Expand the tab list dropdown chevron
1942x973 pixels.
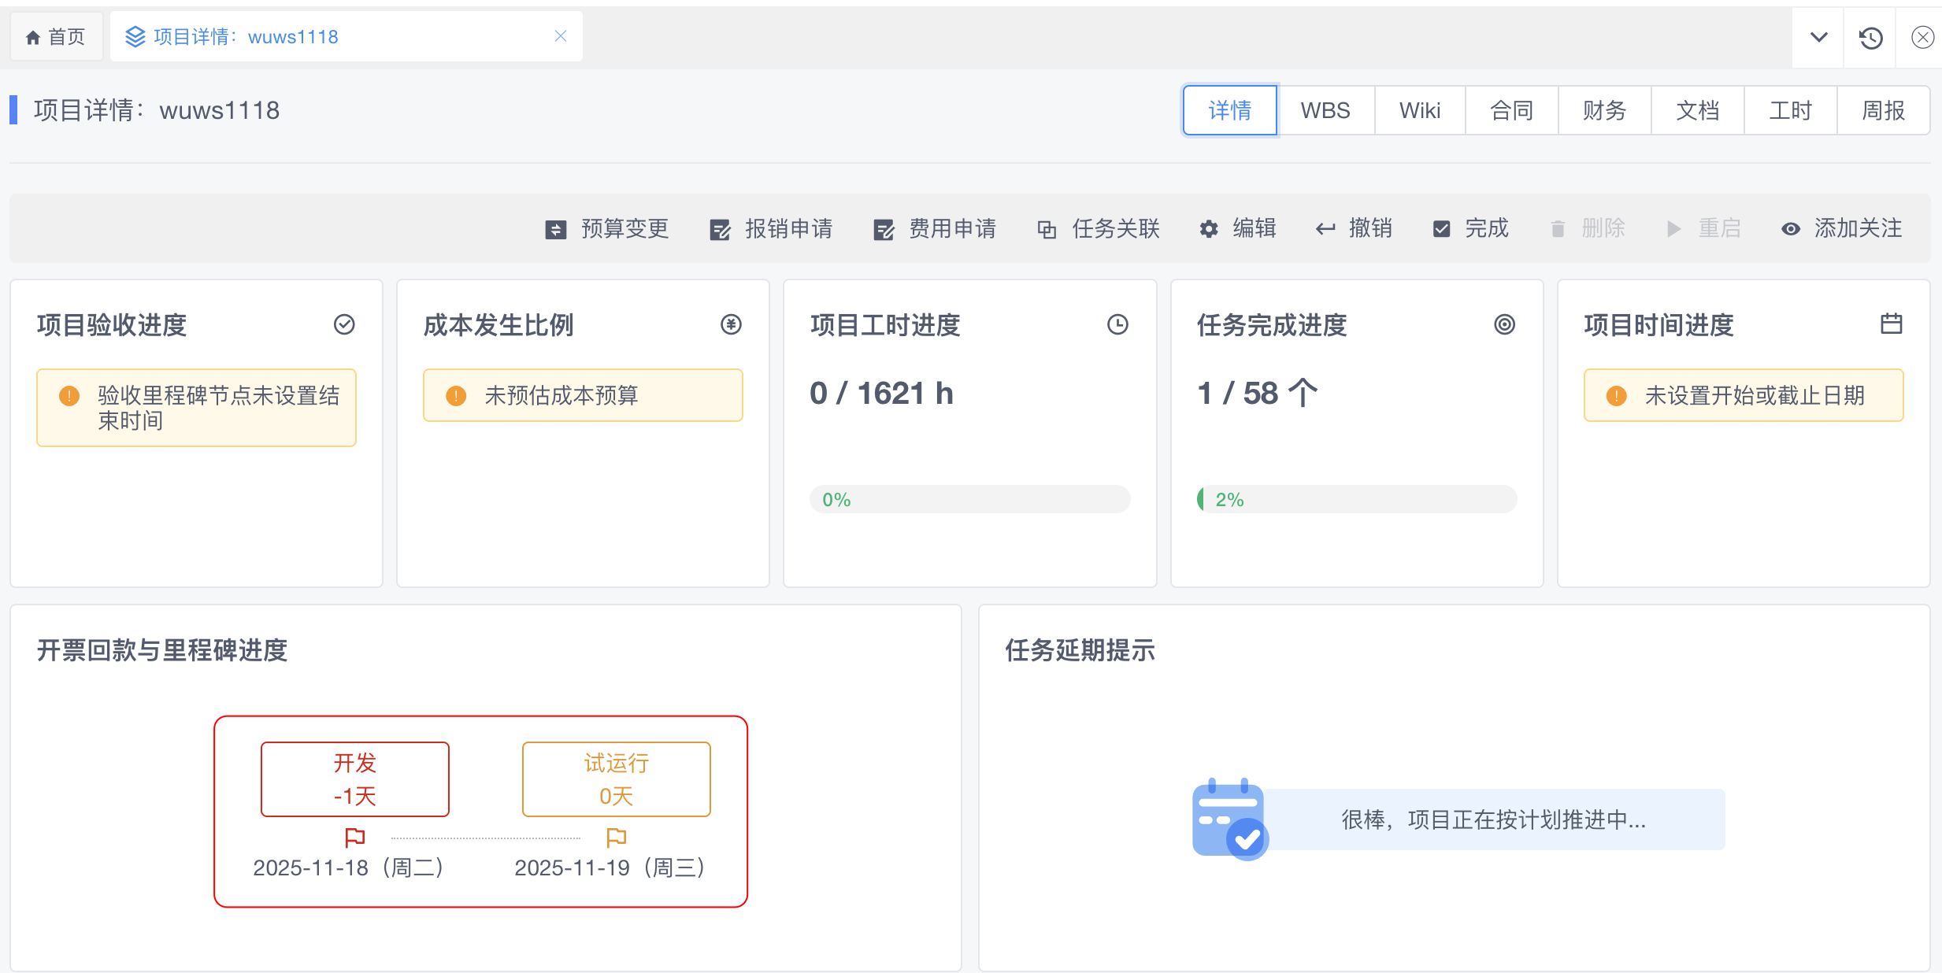click(x=1818, y=37)
